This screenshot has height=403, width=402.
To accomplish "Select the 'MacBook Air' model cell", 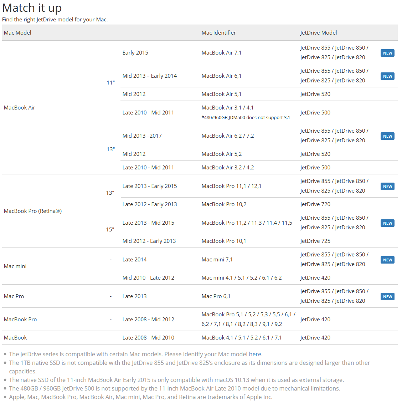I will 20,108.
